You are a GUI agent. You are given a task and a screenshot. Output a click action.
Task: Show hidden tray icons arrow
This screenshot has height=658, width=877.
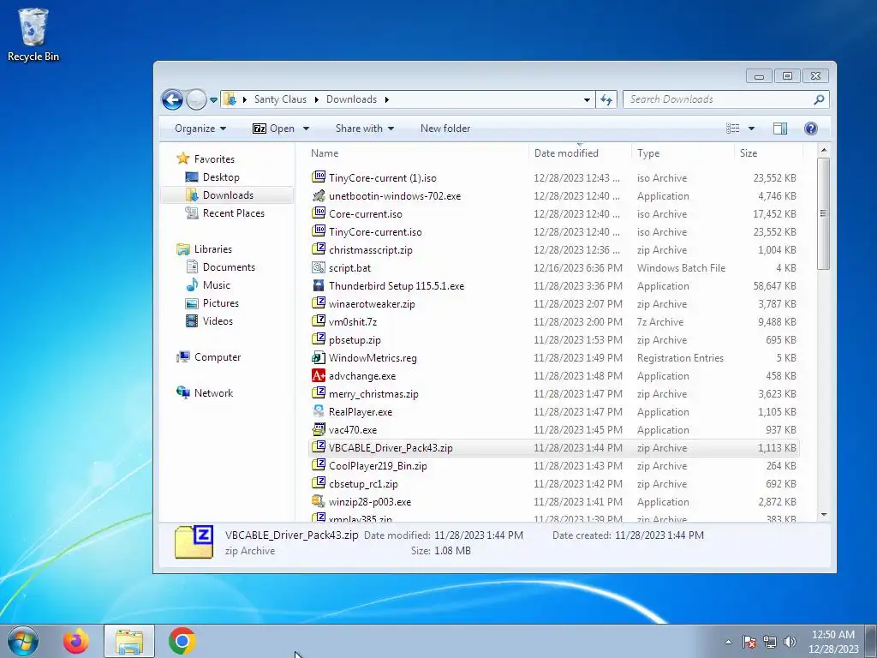coord(728,642)
